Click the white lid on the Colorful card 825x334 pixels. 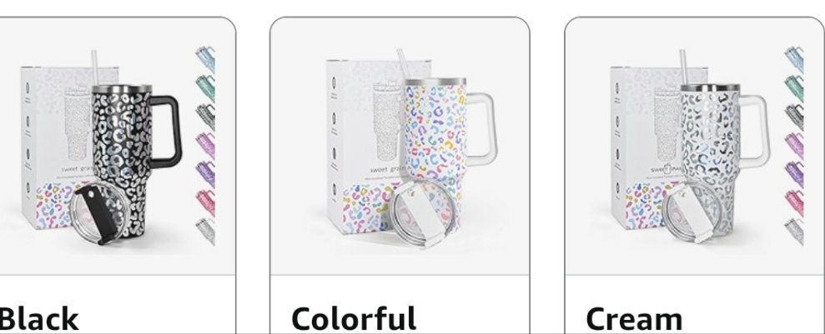[x=421, y=212]
